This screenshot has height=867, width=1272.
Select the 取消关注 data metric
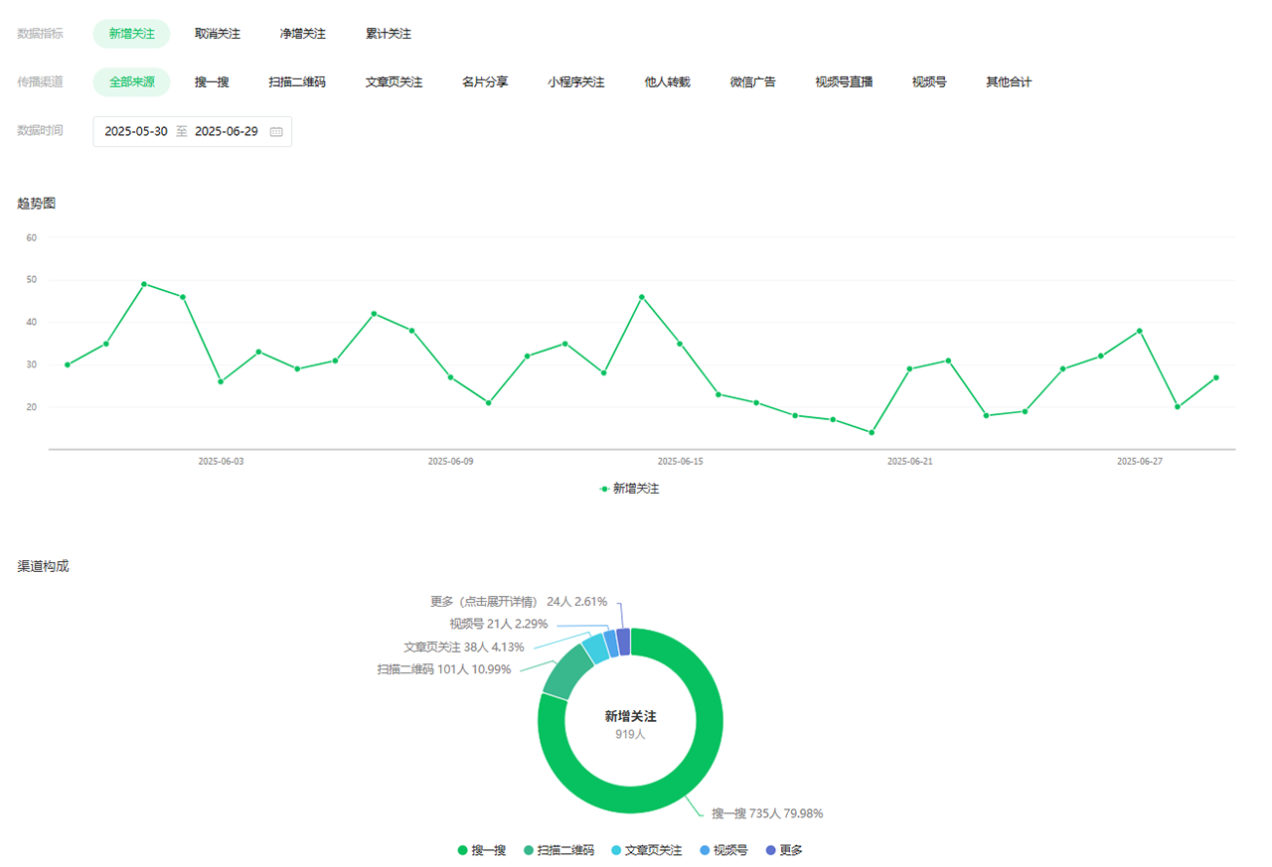coord(218,34)
